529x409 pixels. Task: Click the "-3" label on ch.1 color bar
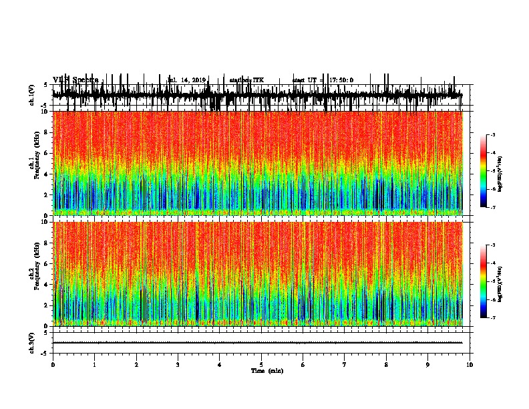[x=493, y=134]
